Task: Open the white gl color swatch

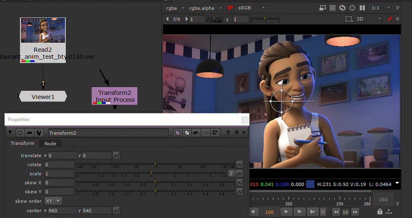Action: coord(187,133)
